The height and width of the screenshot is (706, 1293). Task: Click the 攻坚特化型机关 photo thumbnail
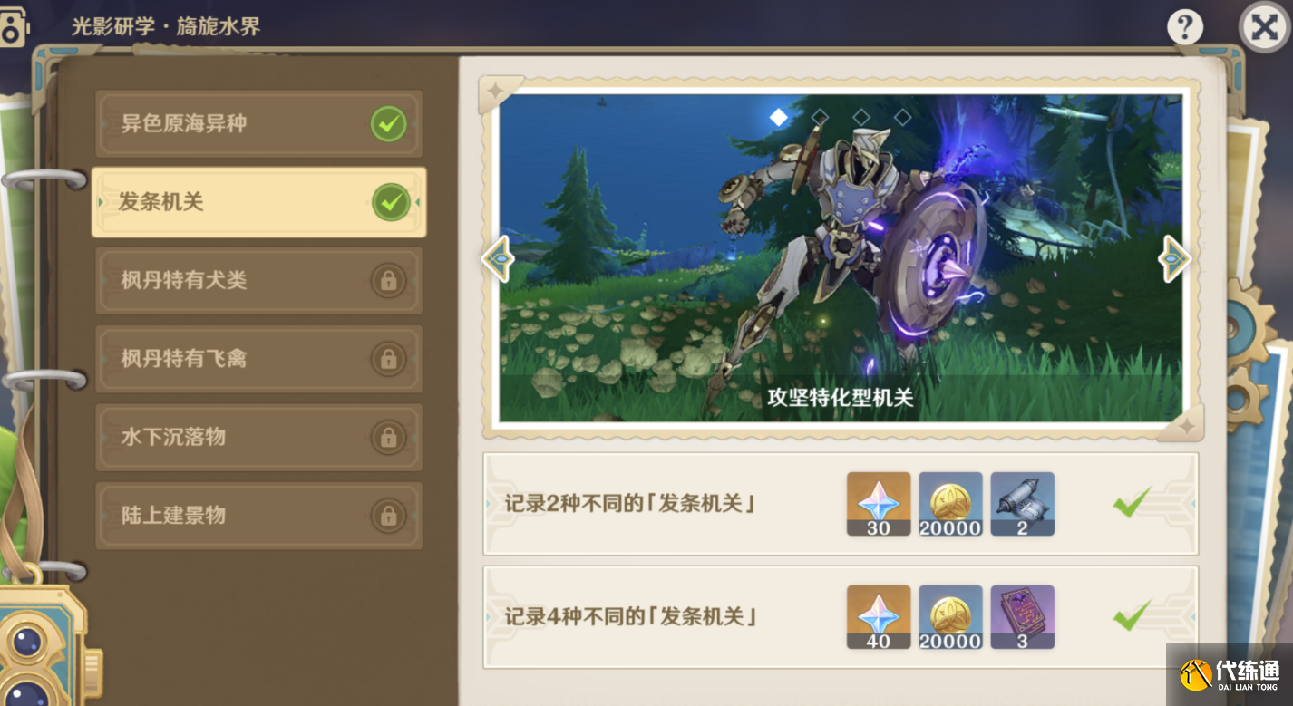[841, 258]
